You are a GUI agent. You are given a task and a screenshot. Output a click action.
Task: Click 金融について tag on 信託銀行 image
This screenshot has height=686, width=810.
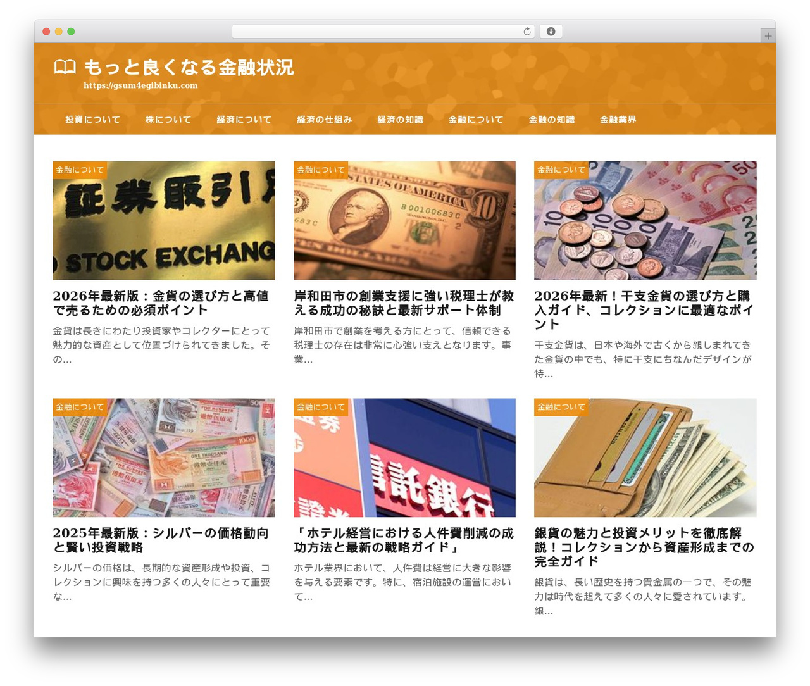[321, 408]
